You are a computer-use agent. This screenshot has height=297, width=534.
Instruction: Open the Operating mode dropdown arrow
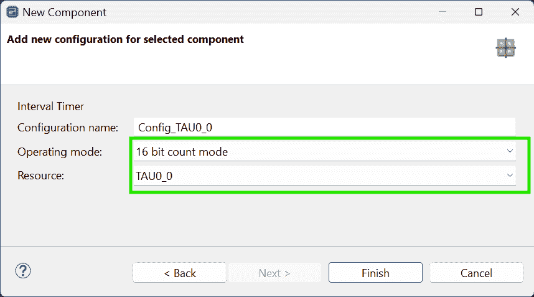pyautogui.click(x=510, y=151)
